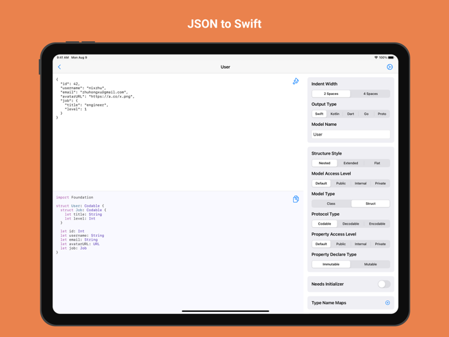This screenshot has width=449, height=337.
Task: Copy generated Swift code with clipboard icon
Action: [x=296, y=199]
